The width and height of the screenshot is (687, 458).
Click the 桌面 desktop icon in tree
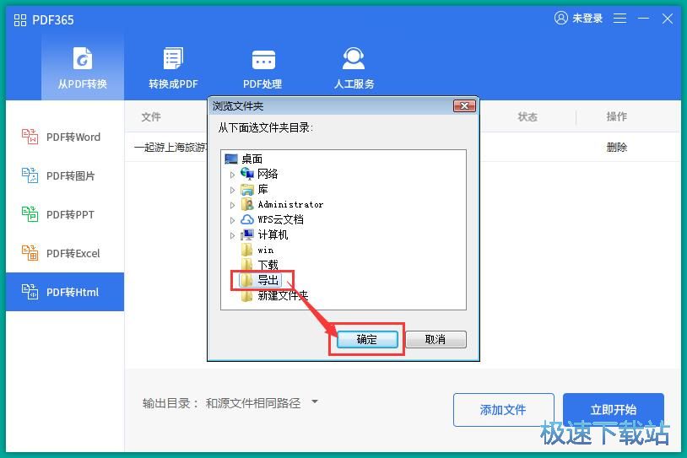click(x=231, y=159)
